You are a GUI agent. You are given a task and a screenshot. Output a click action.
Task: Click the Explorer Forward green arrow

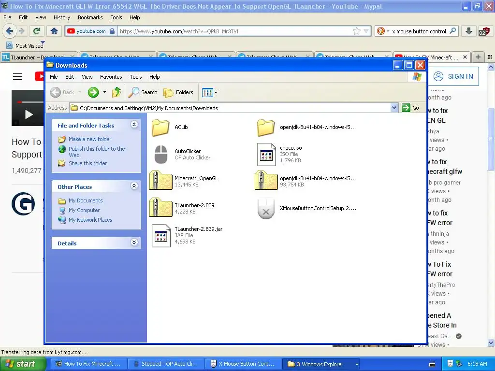tap(93, 92)
